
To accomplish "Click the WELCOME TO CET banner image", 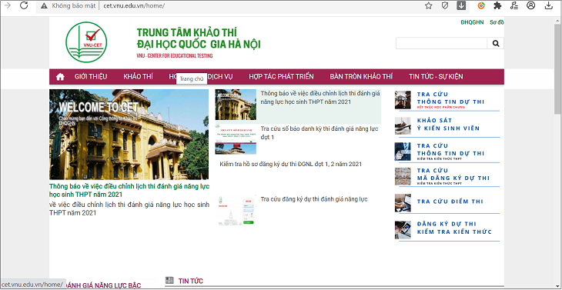I will pos(129,135).
